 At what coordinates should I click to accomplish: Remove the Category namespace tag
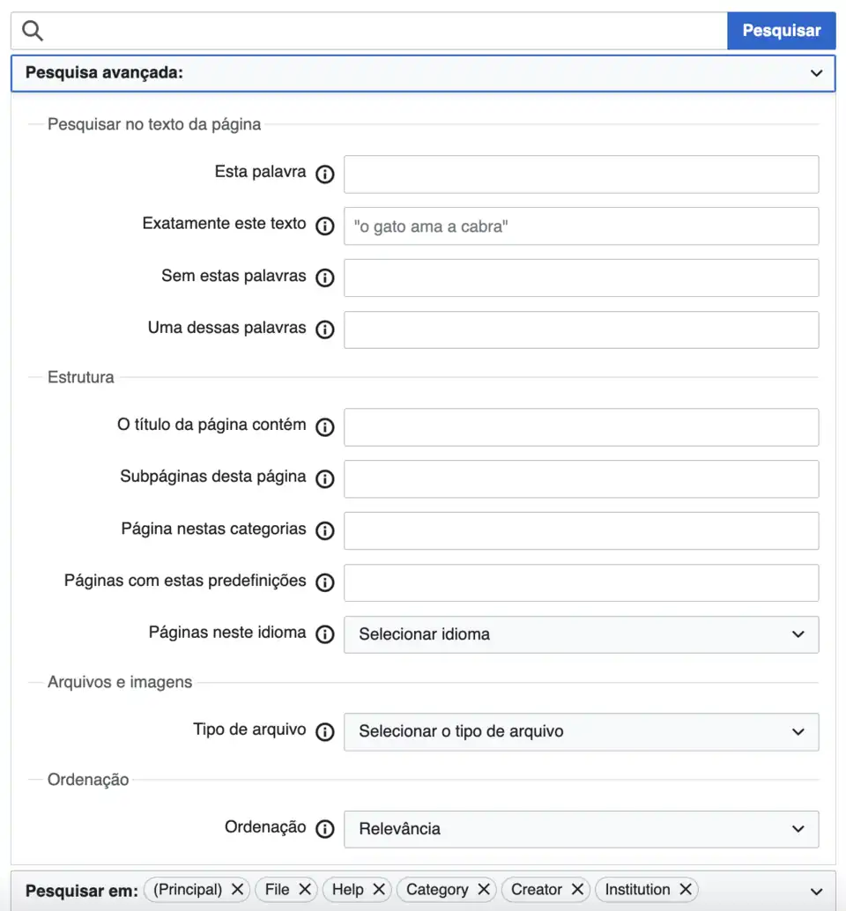(x=483, y=890)
